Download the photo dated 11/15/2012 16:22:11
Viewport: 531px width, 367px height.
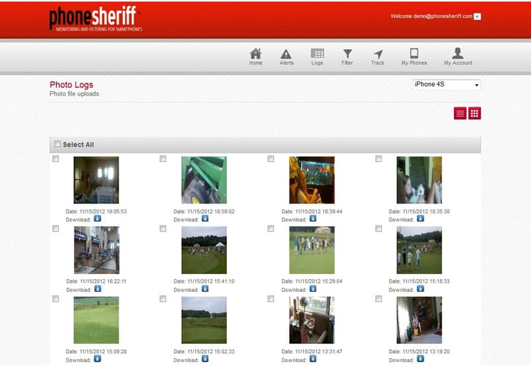98,289
